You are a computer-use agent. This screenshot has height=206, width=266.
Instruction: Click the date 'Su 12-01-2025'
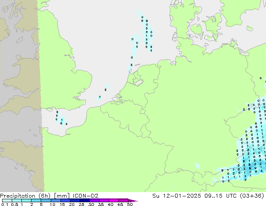pos(177,195)
